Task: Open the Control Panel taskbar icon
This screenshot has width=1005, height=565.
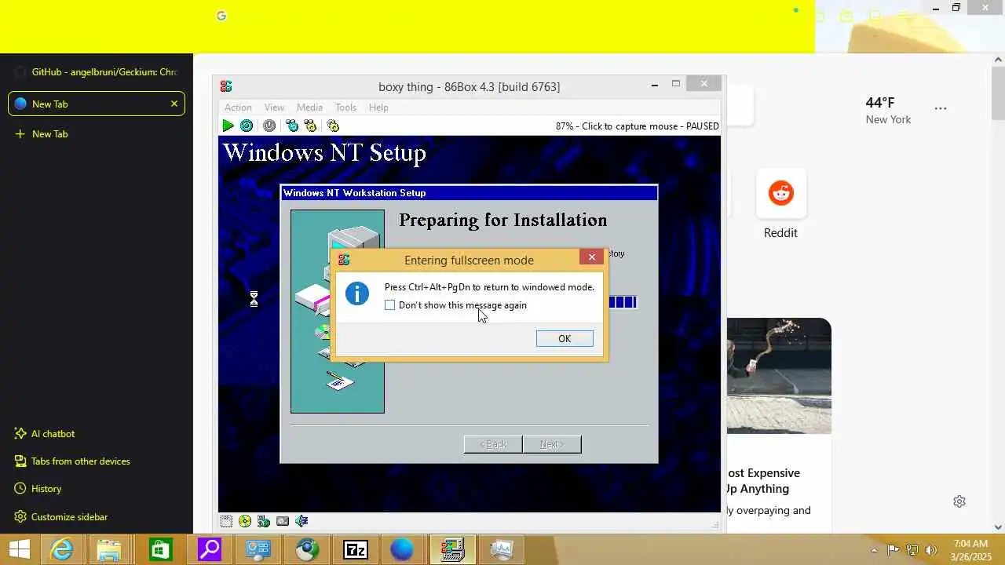Action: coord(258,549)
